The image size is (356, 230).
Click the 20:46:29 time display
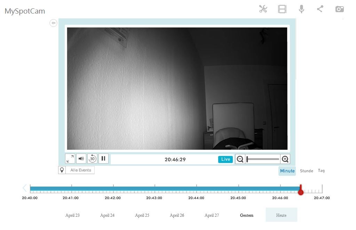pyautogui.click(x=175, y=159)
